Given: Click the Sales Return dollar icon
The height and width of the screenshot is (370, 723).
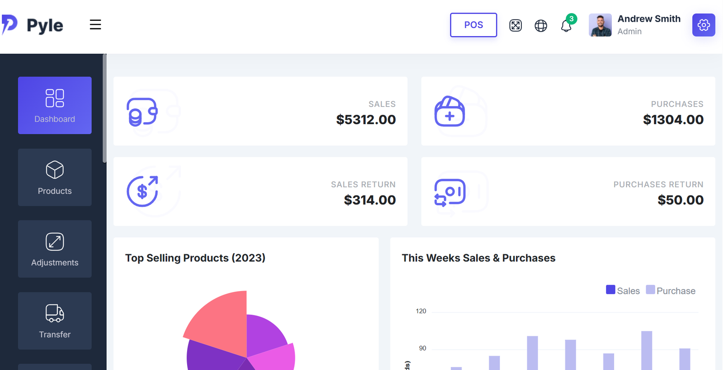Looking at the screenshot, I should [142, 191].
